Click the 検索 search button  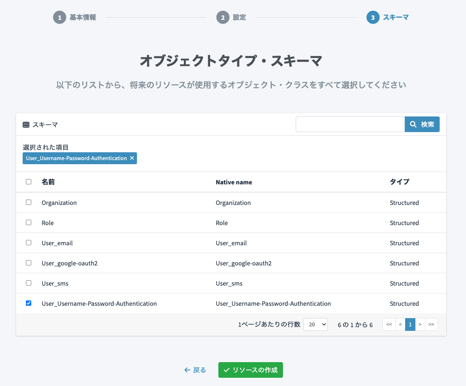422,124
